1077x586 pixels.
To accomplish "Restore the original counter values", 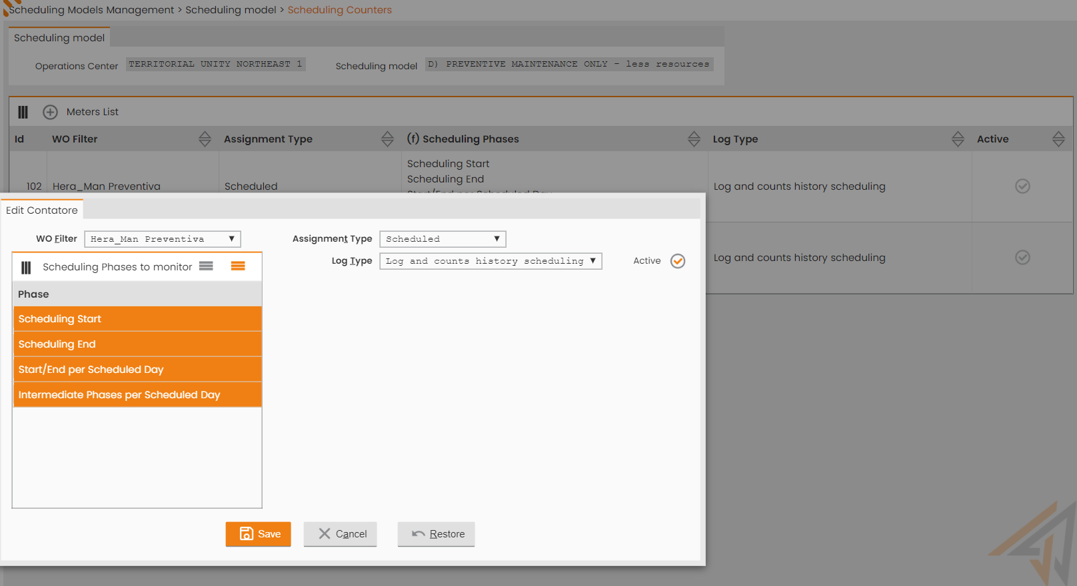I will pos(436,534).
